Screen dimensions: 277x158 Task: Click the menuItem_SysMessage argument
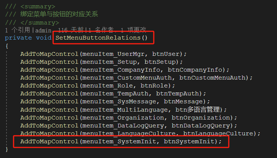tap(119, 101)
